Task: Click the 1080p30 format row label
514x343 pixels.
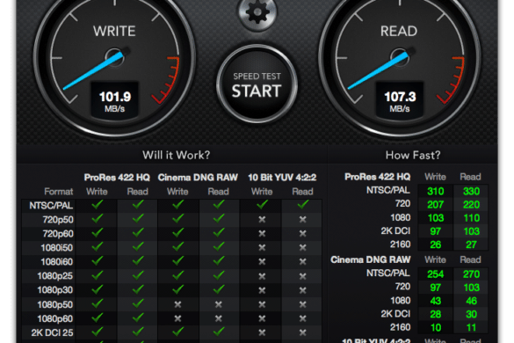Action: pyautogui.click(x=55, y=290)
